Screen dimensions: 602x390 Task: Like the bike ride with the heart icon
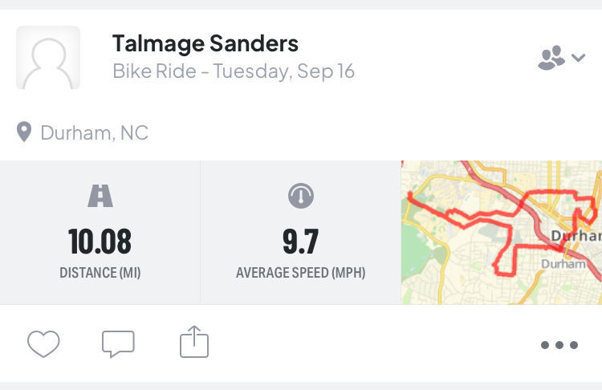[43, 344]
